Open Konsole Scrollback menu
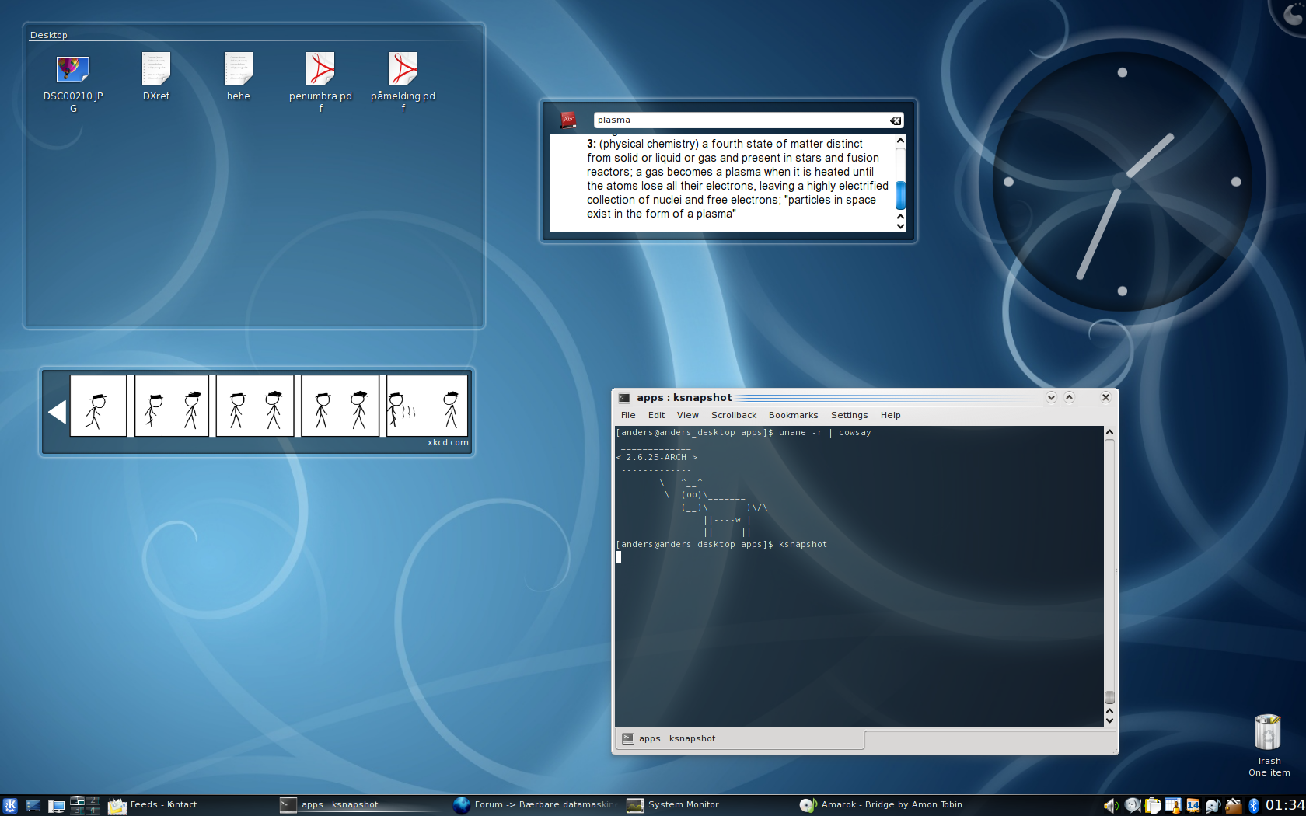1306x816 pixels. coord(734,415)
